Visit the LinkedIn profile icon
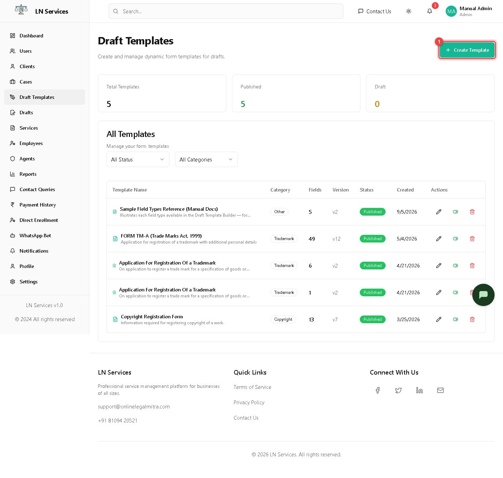The width and height of the screenshot is (503, 478). (x=420, y=390)
